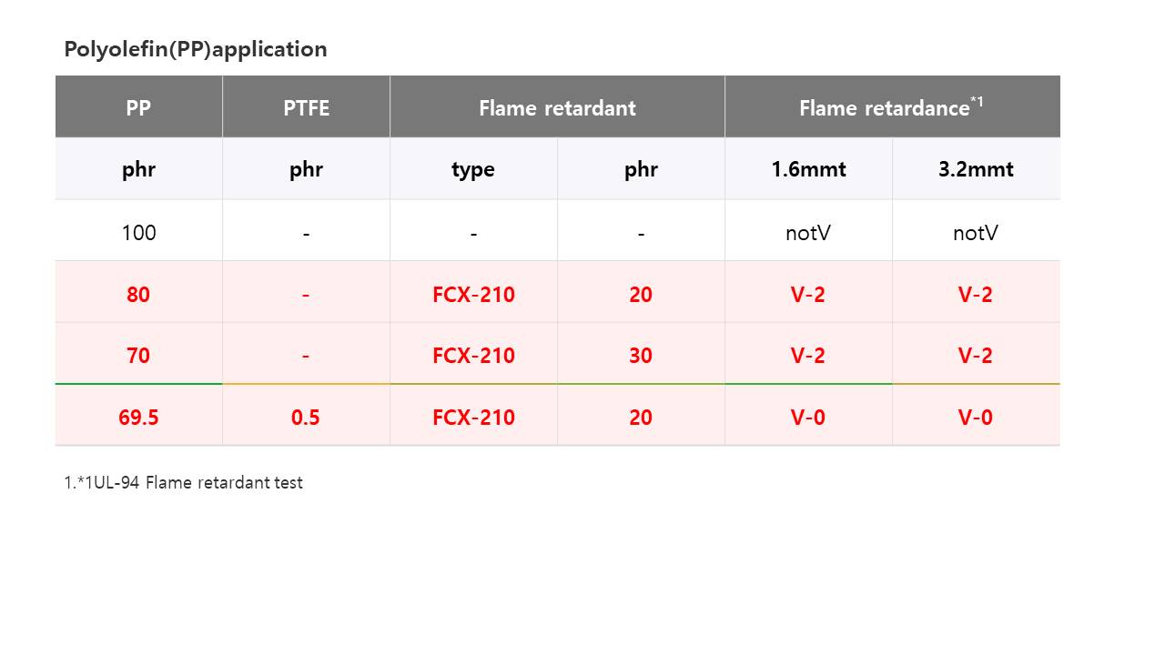The height and width of the screenshot is (655, 1165).
Task: Select the PP value 80 cell
Action: pos(138,293)
